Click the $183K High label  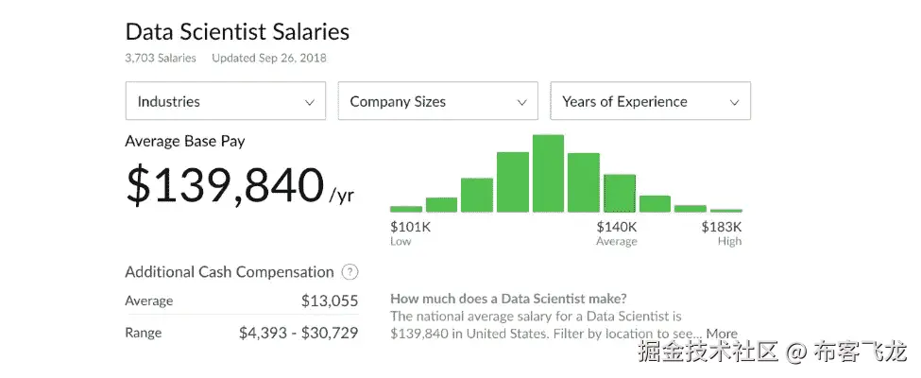(722, 232)
